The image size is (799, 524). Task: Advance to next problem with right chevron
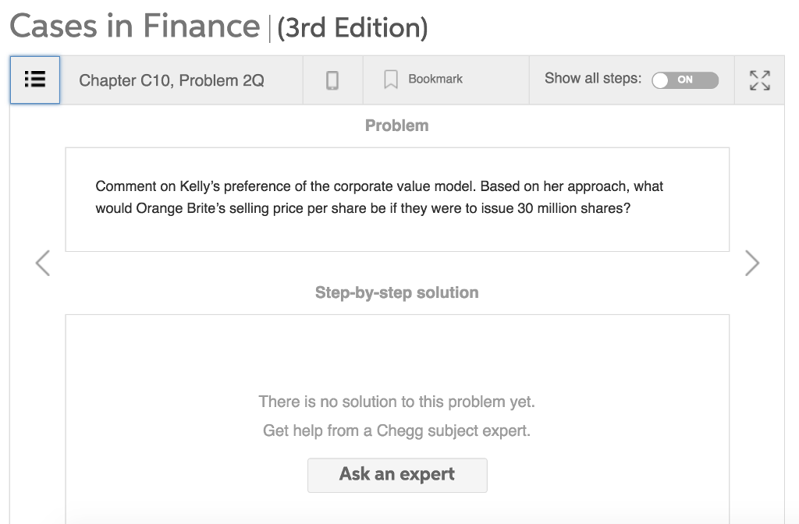coord(752,263)
